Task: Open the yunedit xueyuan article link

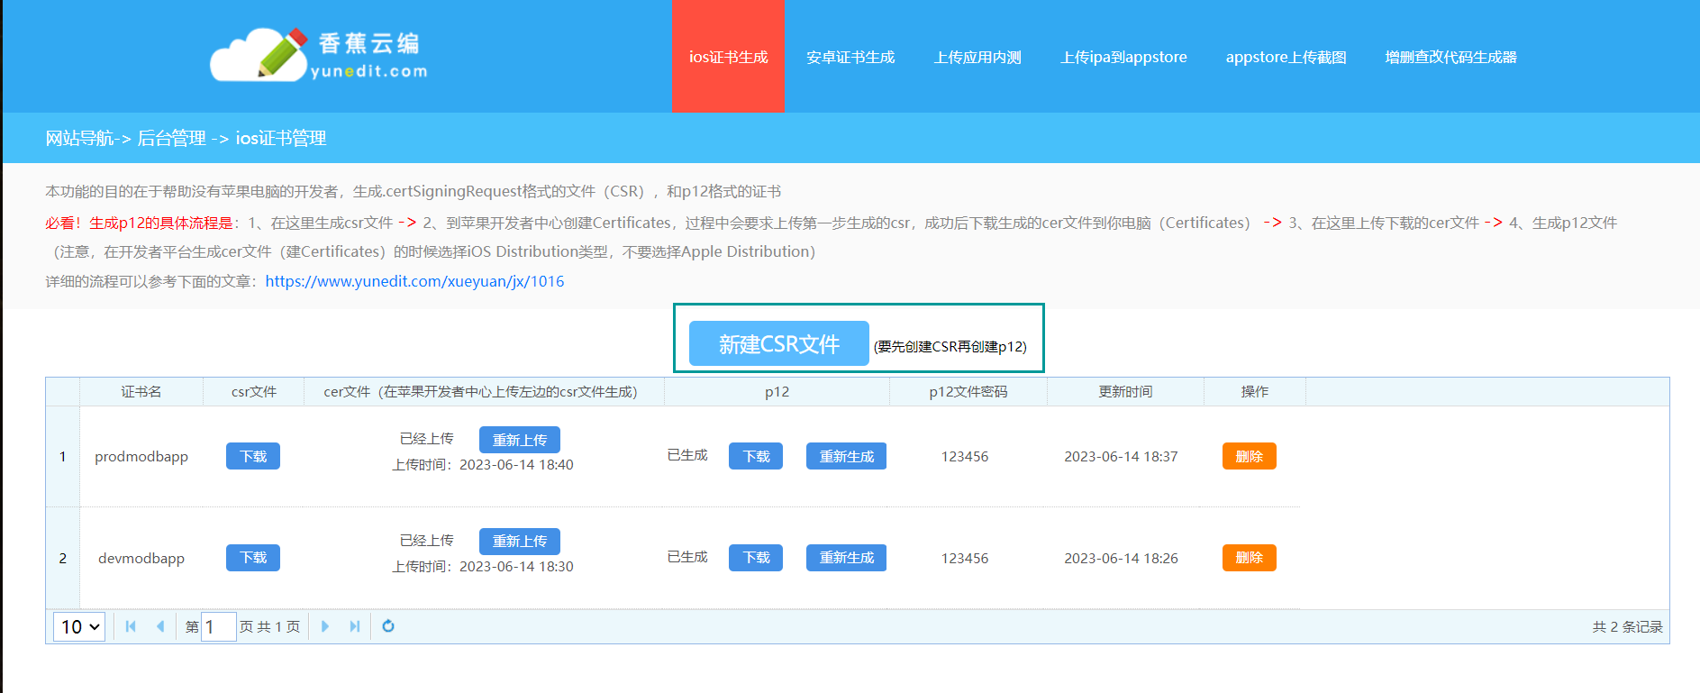Action: tap(414, 281)
